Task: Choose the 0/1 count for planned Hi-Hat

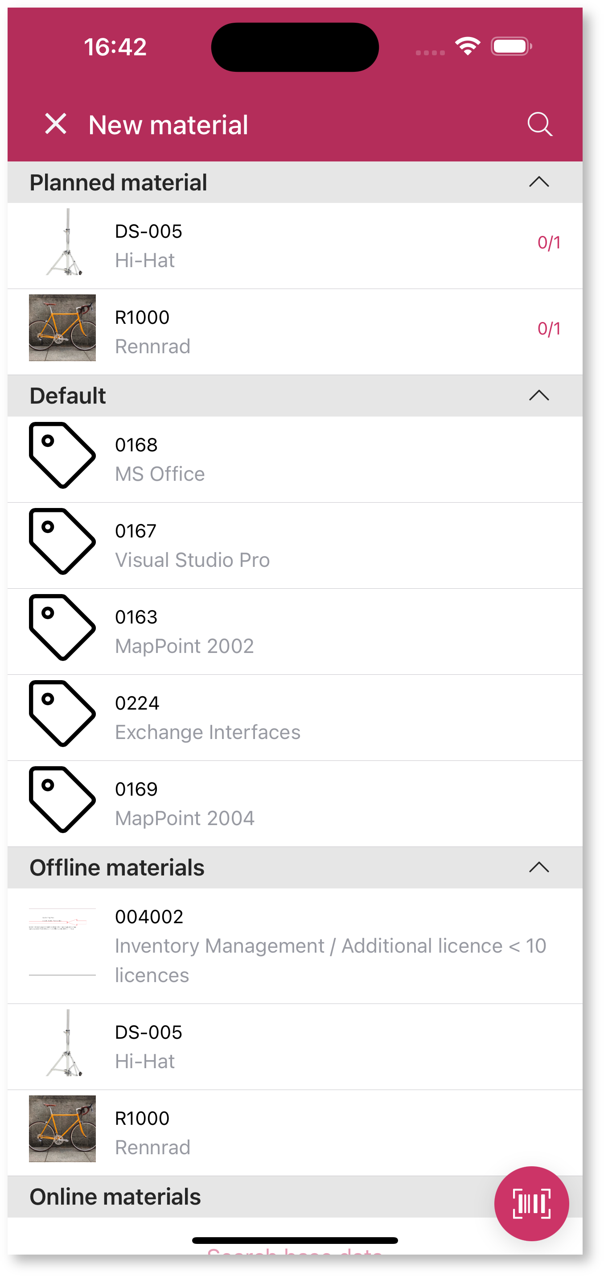Action: (x=549, y=243)
